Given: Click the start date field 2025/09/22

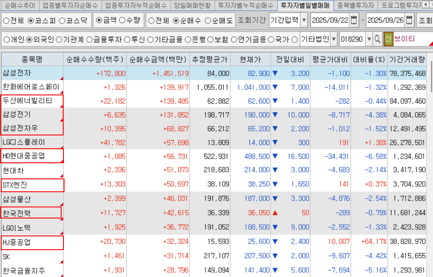Looking at the screenshot, I should click(330, 20).
